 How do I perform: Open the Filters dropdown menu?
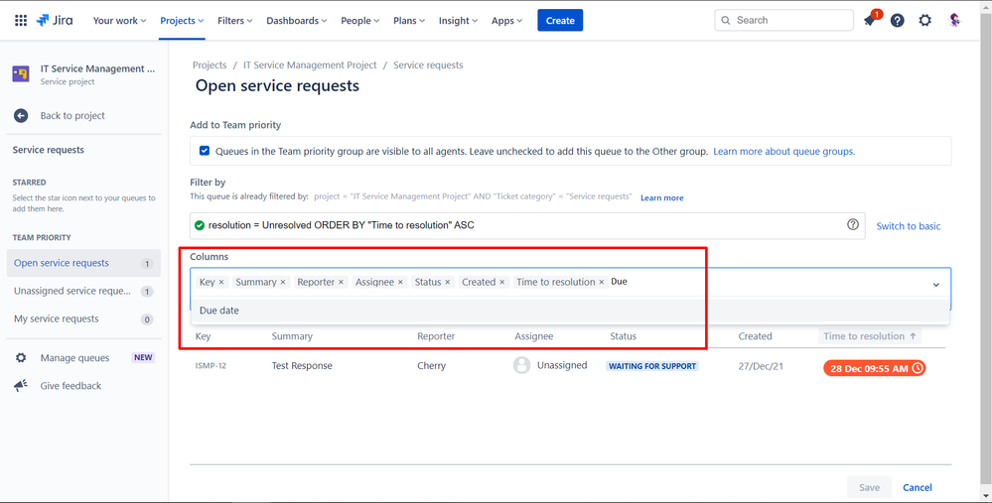click(234, 20)
